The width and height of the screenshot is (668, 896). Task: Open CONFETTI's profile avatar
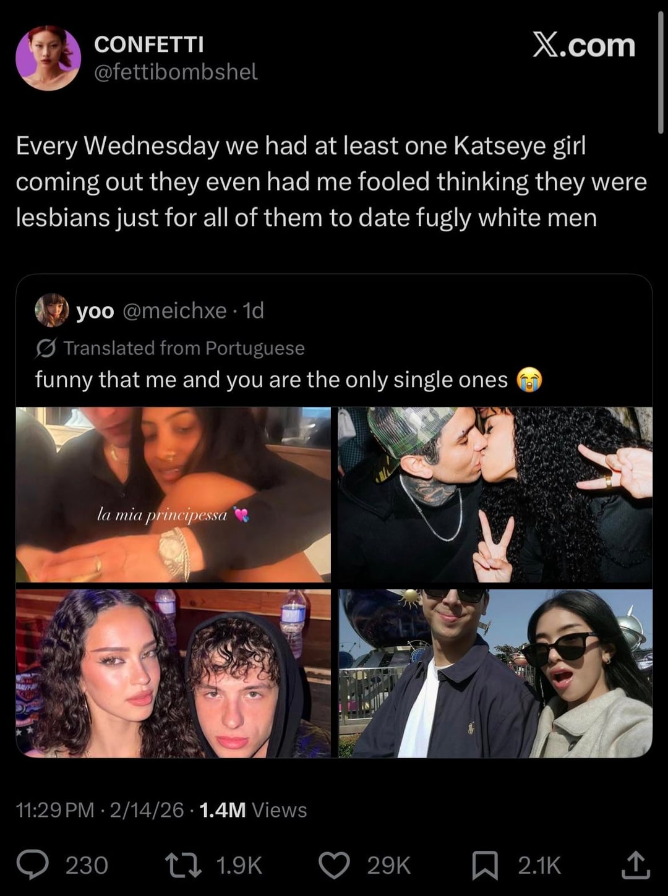tap(48, 58)
